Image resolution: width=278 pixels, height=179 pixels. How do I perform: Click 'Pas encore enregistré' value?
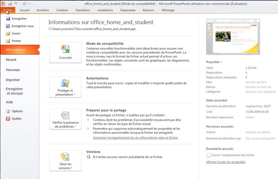click(260, 138)
